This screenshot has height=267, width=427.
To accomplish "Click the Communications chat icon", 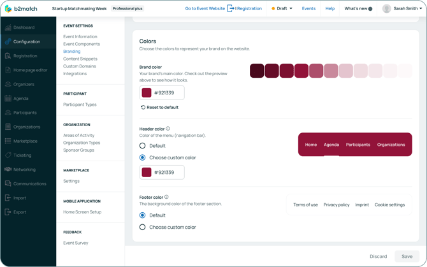I will [x=8, y=184].
